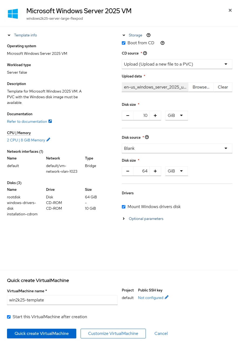Expand the Optional parameters section
Viewport: 238px width, 343px height.
(146, 219)
